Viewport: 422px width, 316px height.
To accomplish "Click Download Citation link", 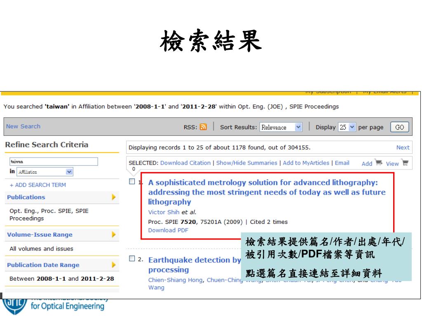I will (x=185, y=163).
